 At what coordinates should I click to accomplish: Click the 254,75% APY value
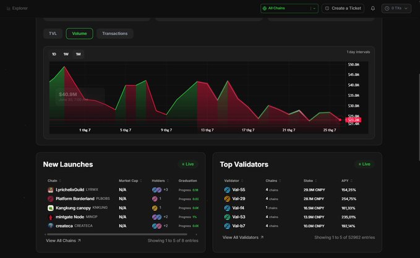[x=348, y=199]
